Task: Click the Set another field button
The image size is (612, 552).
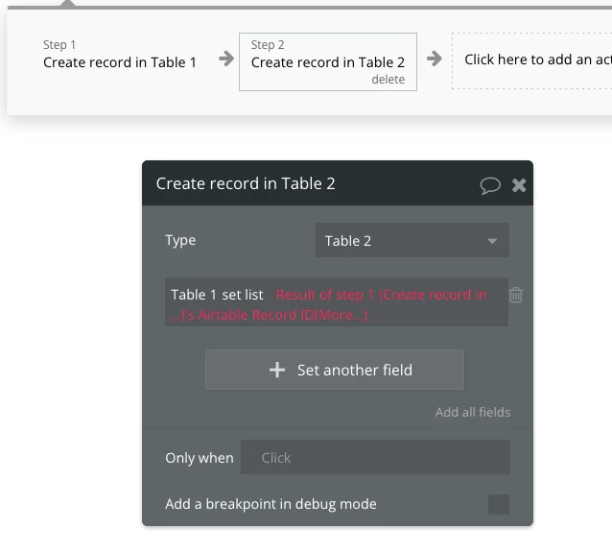Action: 335,370
